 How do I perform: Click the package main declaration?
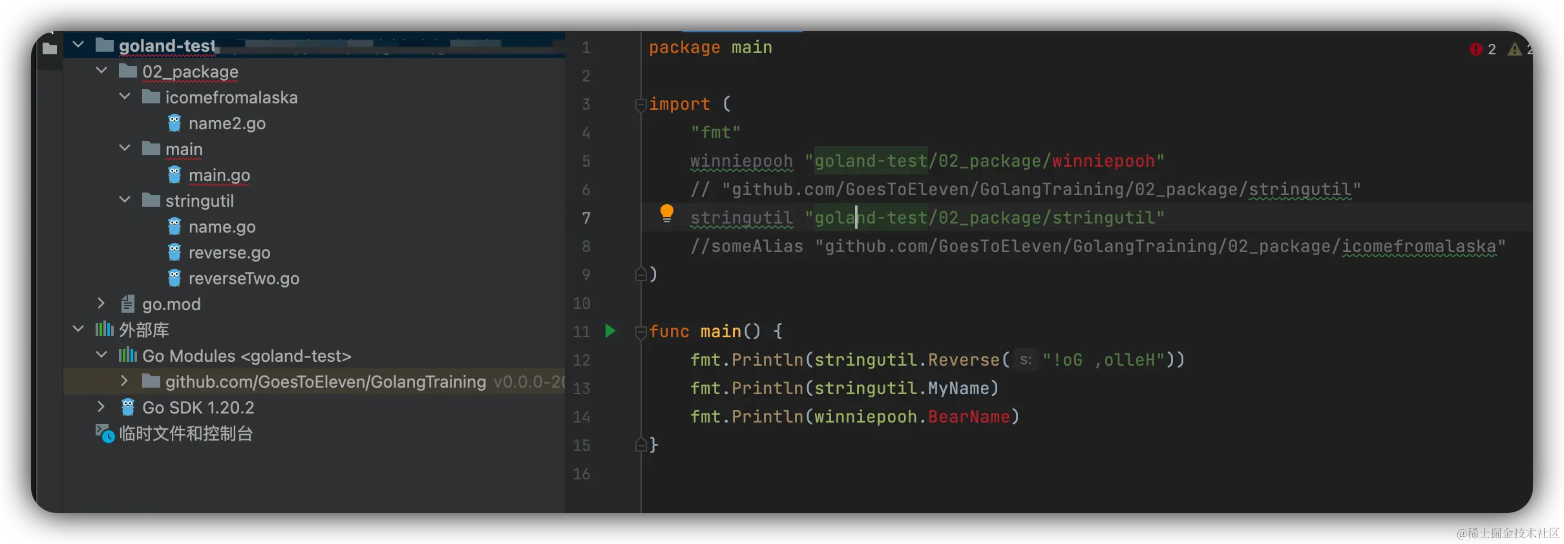click(710, 47)
